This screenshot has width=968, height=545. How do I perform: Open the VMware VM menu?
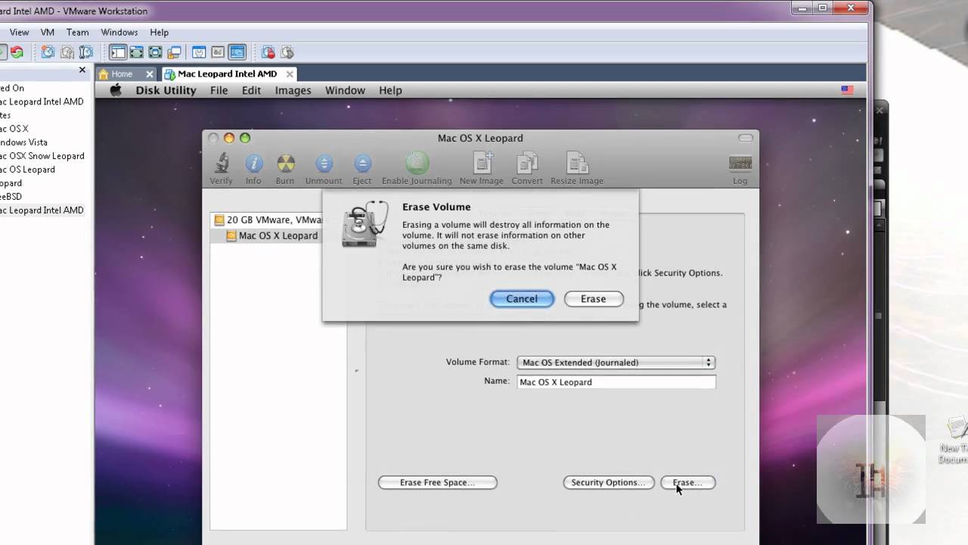point(47,33)
